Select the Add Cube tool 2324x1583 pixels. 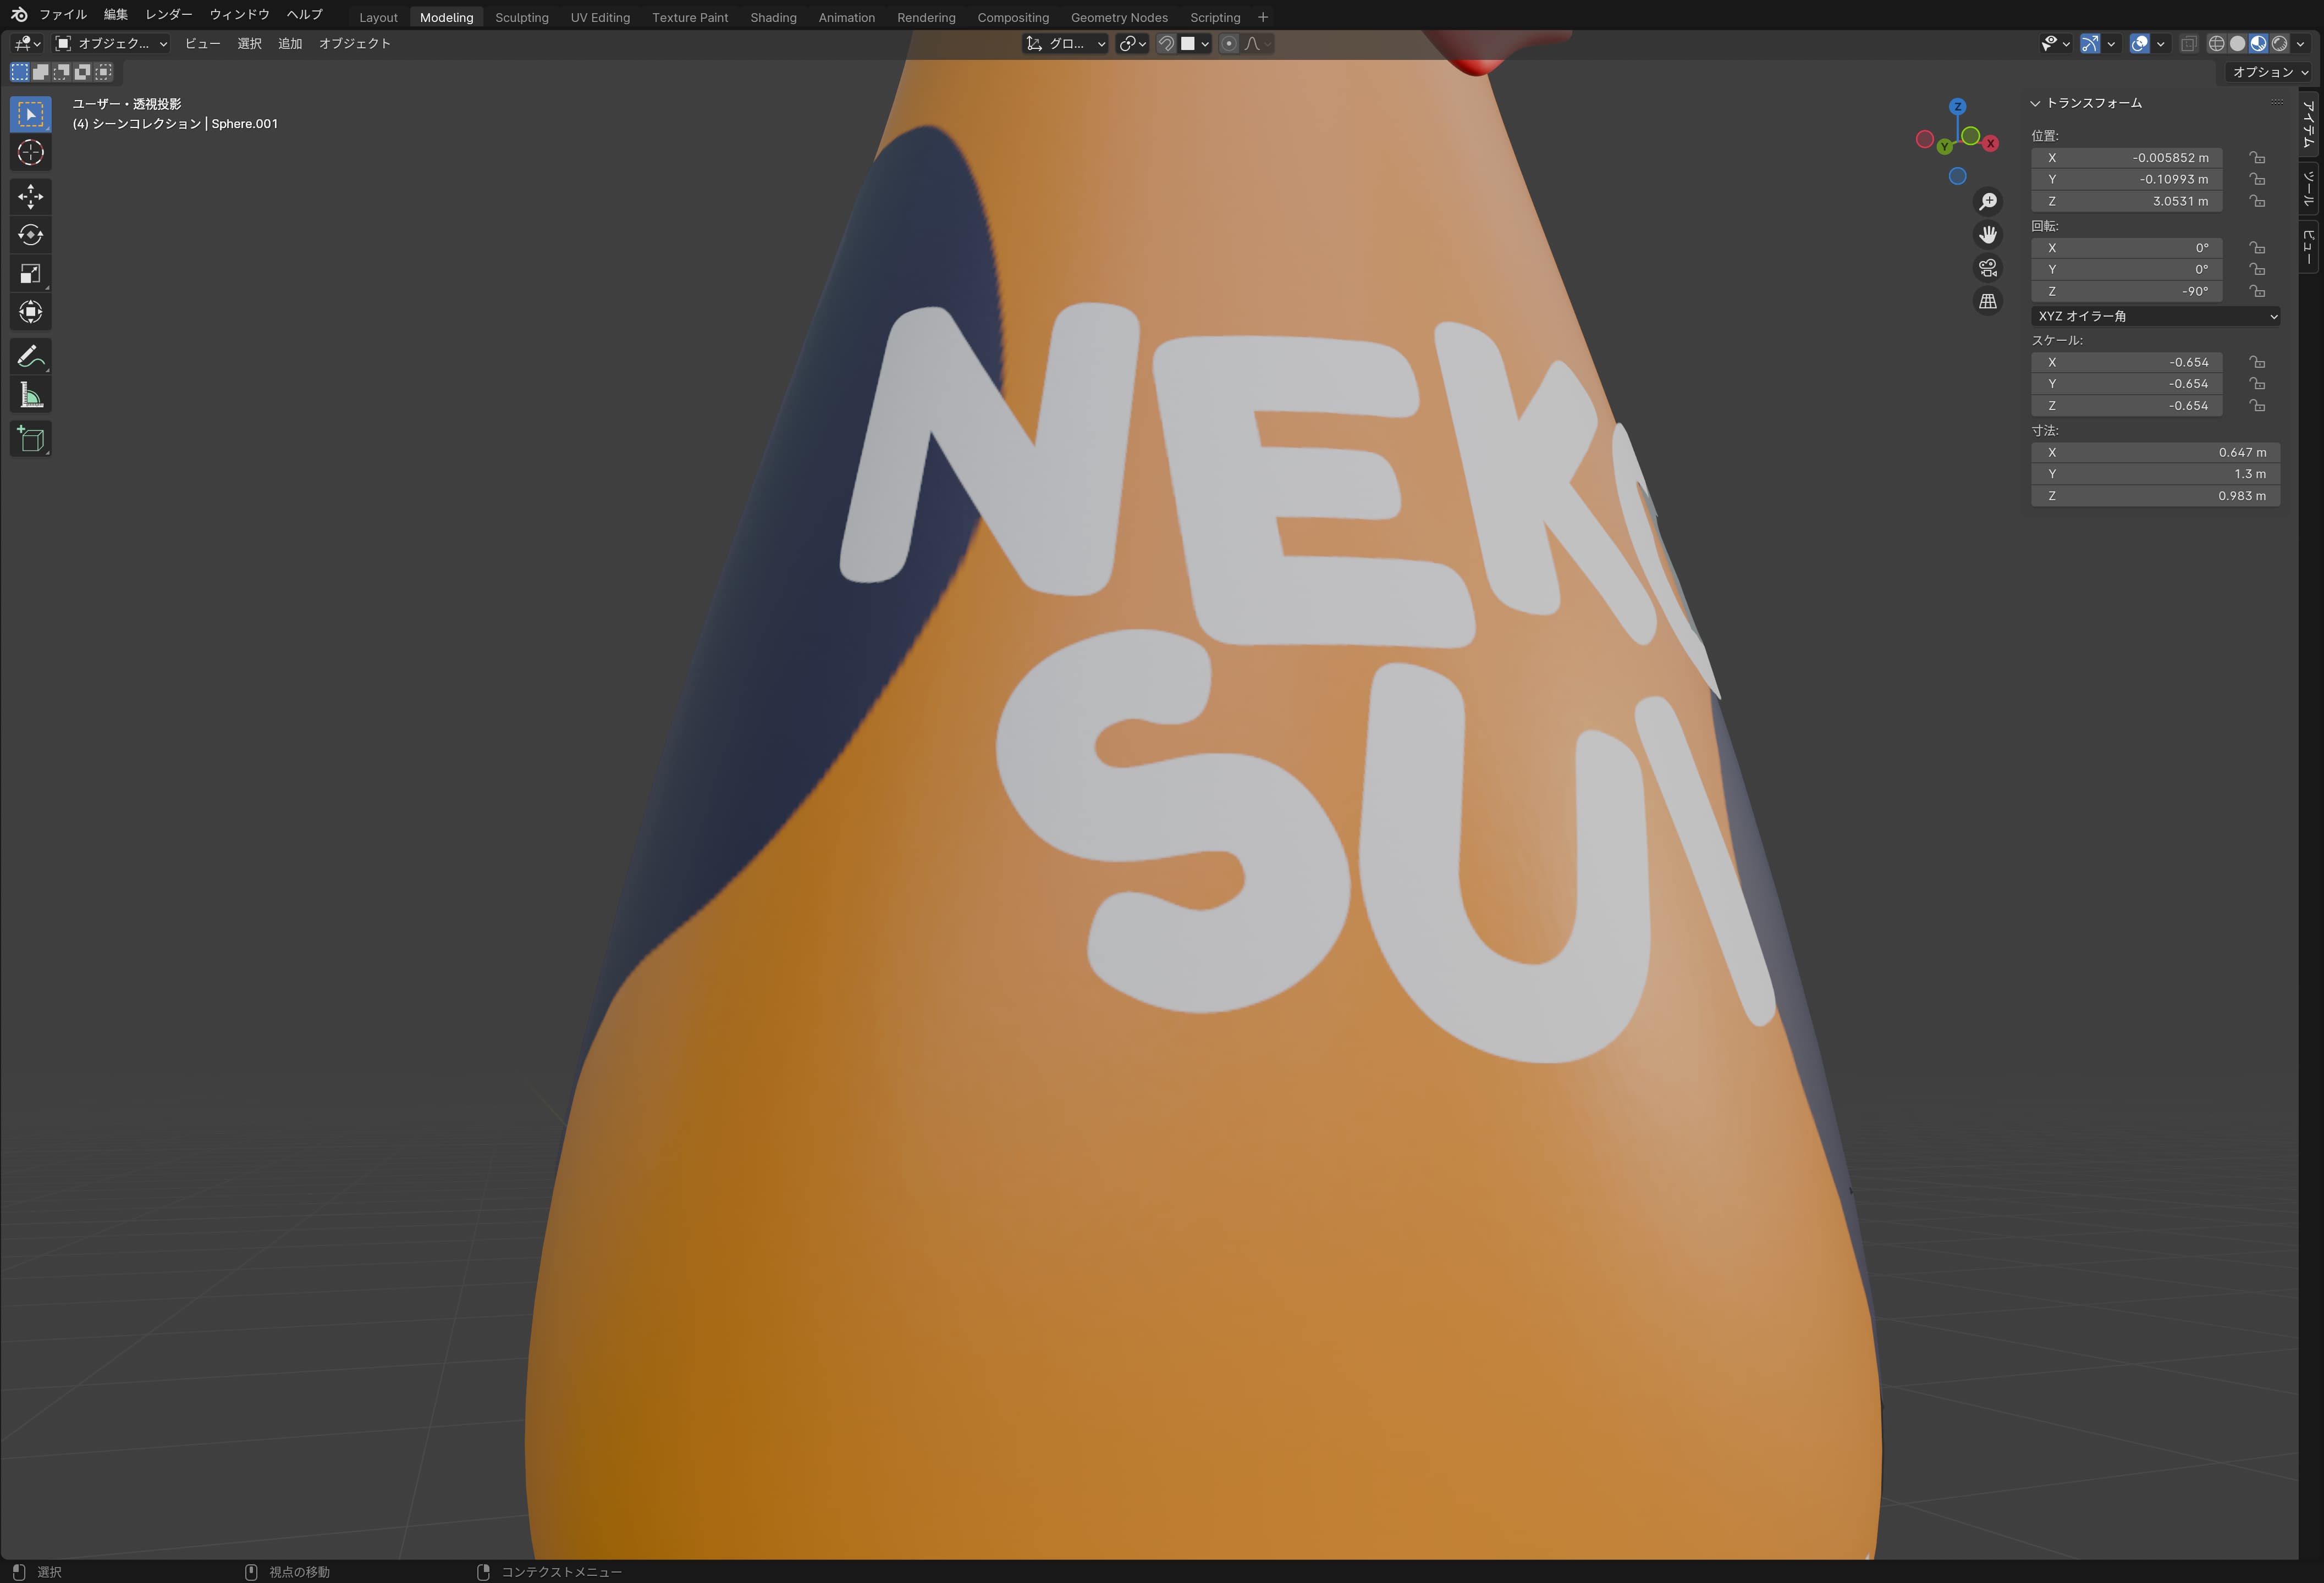[x=30, y=439]
